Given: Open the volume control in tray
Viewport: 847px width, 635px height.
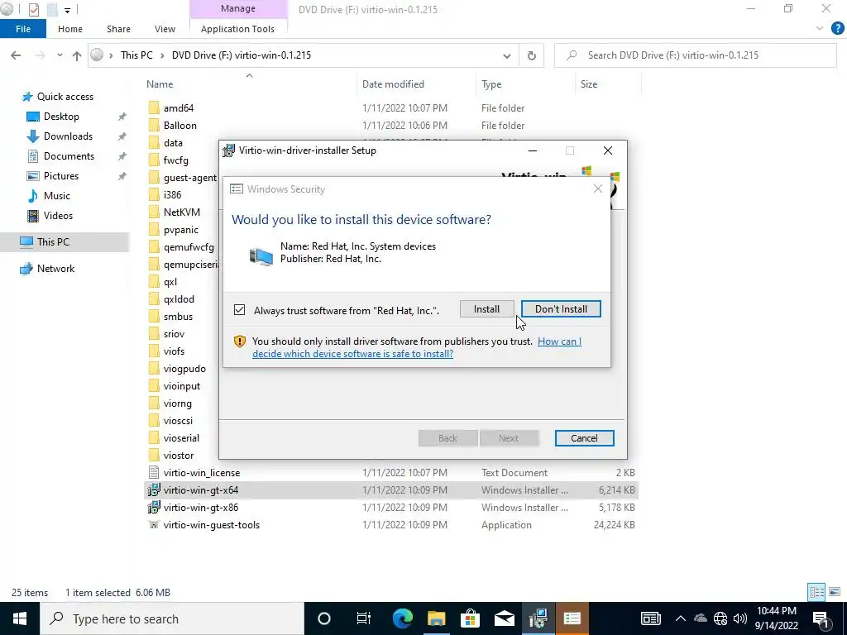Looking at the screenshot, I should [740, 618].
